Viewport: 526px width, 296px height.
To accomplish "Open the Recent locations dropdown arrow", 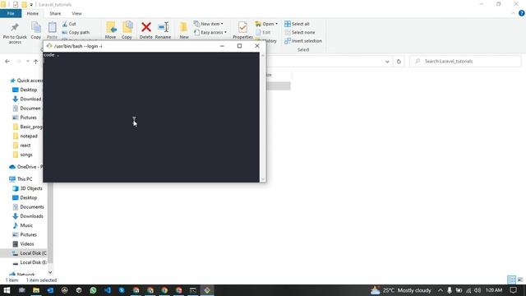I will pos(27,62).
